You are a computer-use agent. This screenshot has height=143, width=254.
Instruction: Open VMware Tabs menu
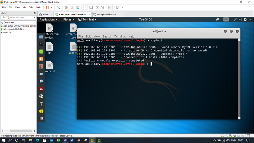pyautogui.click(x=31, y=8)
